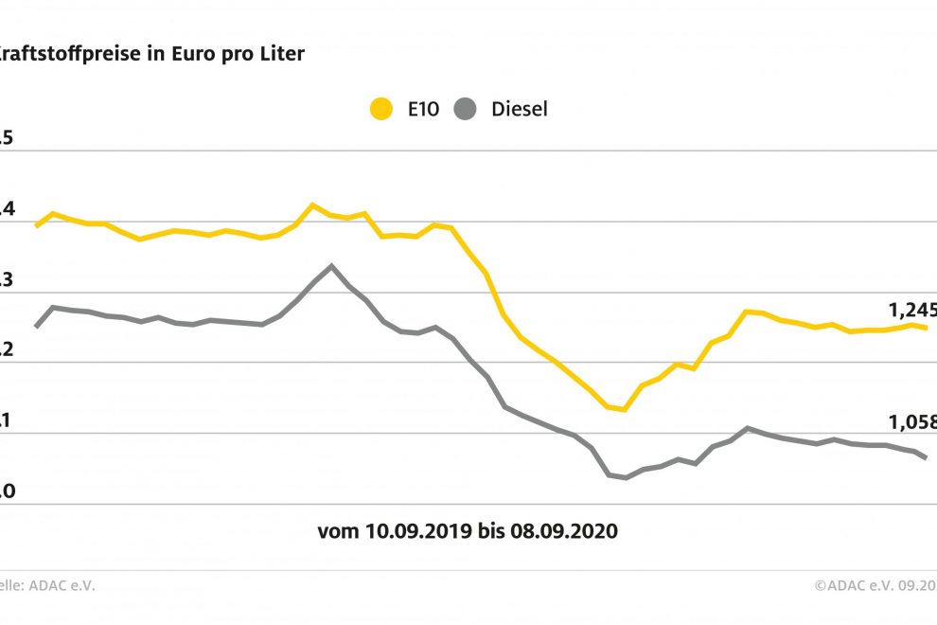Screen dimensions: 937x625
Task: Click the 1,245 end value label
Action: click(911, 310)
